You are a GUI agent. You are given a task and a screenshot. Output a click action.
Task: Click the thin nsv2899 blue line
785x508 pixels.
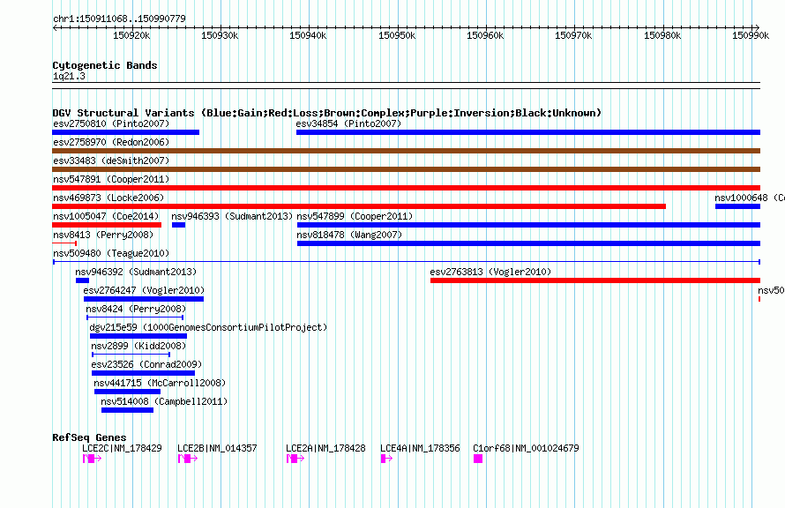[x=131, y=355]
